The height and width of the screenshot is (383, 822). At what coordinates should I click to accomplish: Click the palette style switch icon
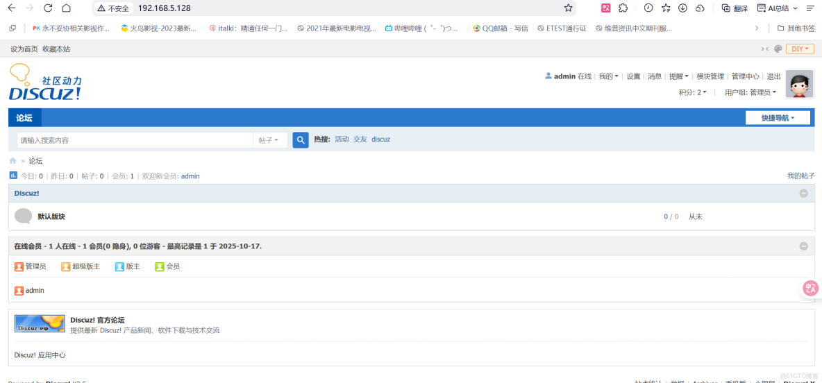point(778,49)
